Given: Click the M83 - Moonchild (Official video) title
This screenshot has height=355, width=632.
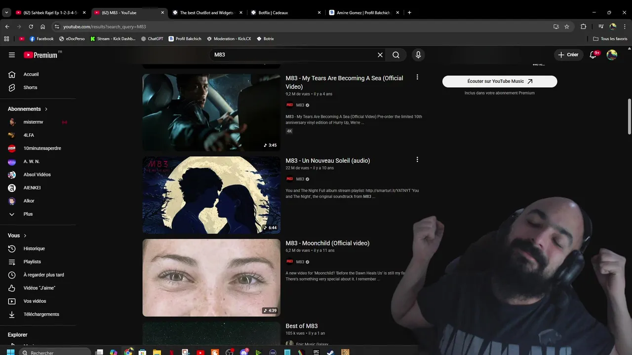Looking at the screenshot, I should coord(327,243).
